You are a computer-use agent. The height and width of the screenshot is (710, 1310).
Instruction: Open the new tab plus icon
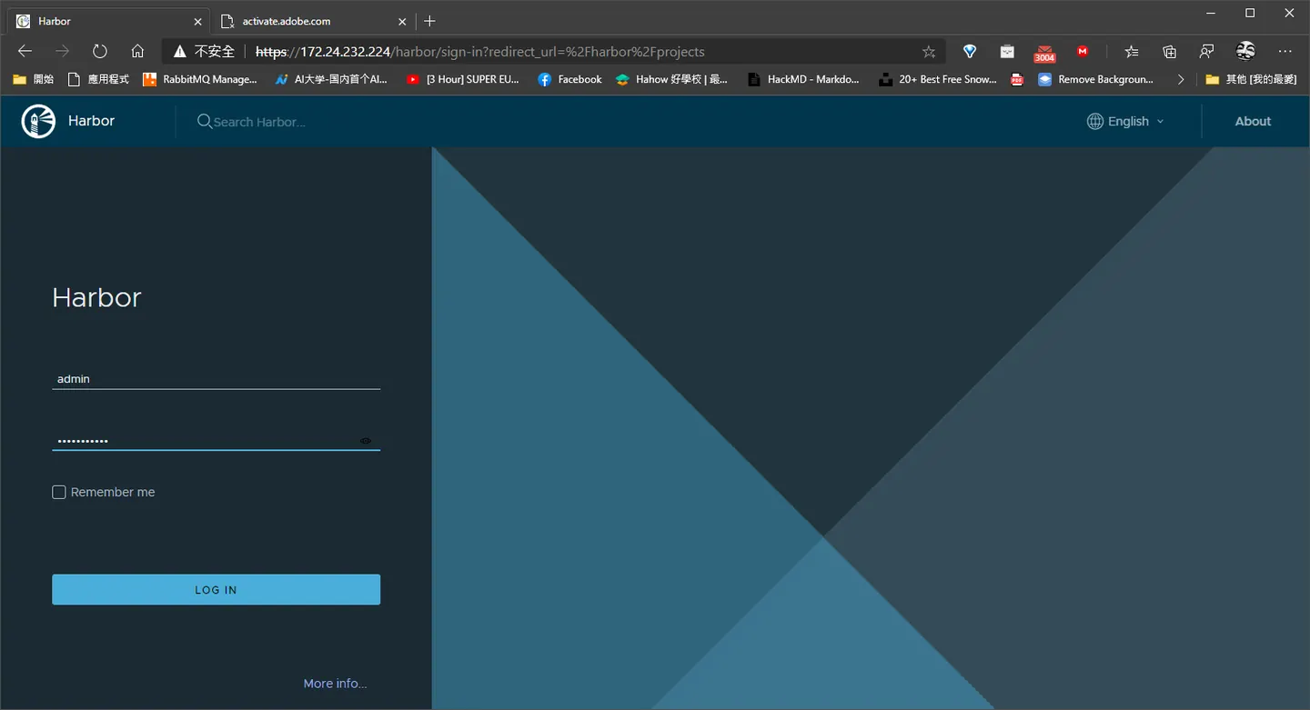[430, 21]
